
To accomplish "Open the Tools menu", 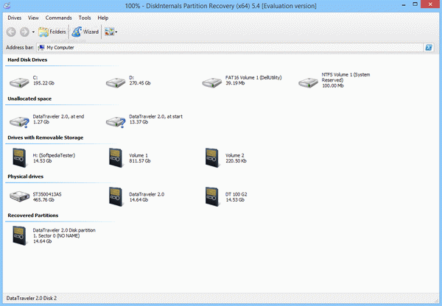I will tap(85, 18).
